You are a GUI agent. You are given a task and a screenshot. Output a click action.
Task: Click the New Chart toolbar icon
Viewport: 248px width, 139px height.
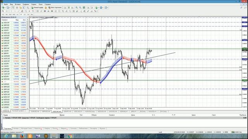point(3,8)
